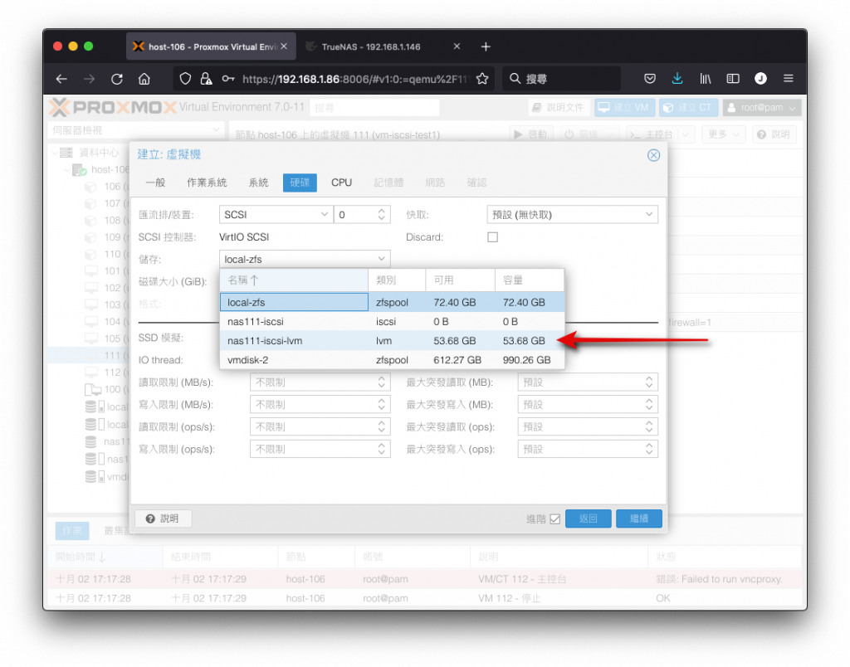Close the TrueNAS browser tab

[457, 46]
